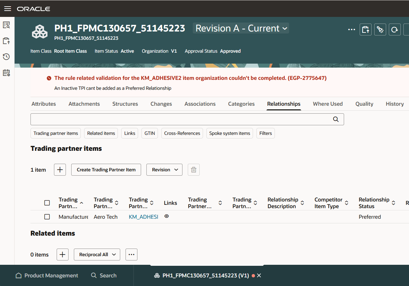Open the search list sidebar icon

coord(6,25)
